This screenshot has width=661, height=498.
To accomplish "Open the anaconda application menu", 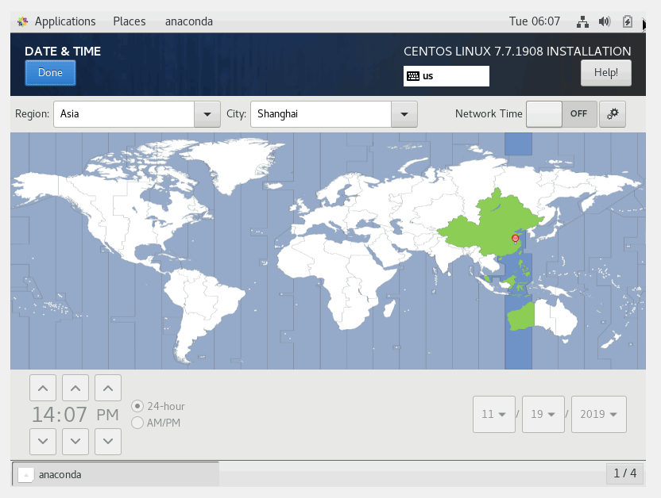I will pyautogui.click(x=189, y=21).
